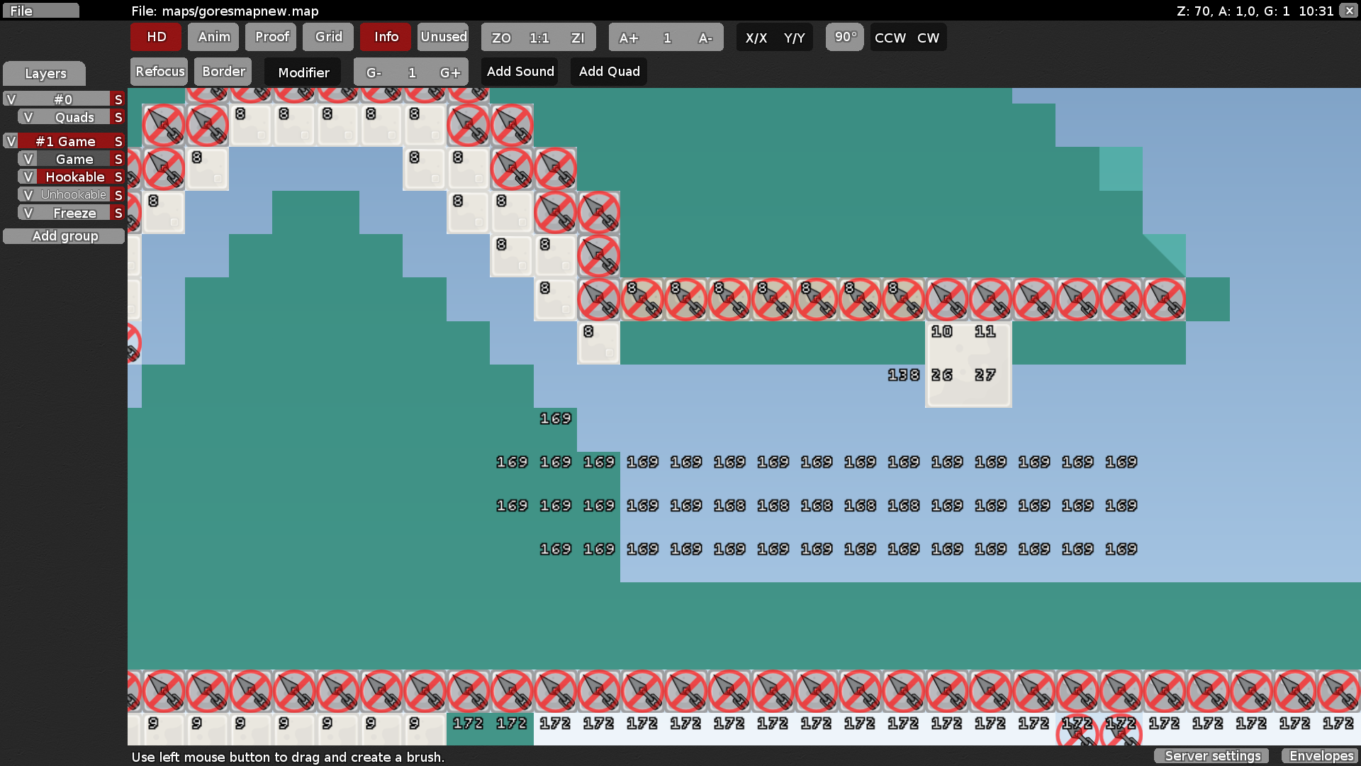Click the ZO zoom out button
Viewport: 1361px width, 766px height.
(x=501, y=38)
